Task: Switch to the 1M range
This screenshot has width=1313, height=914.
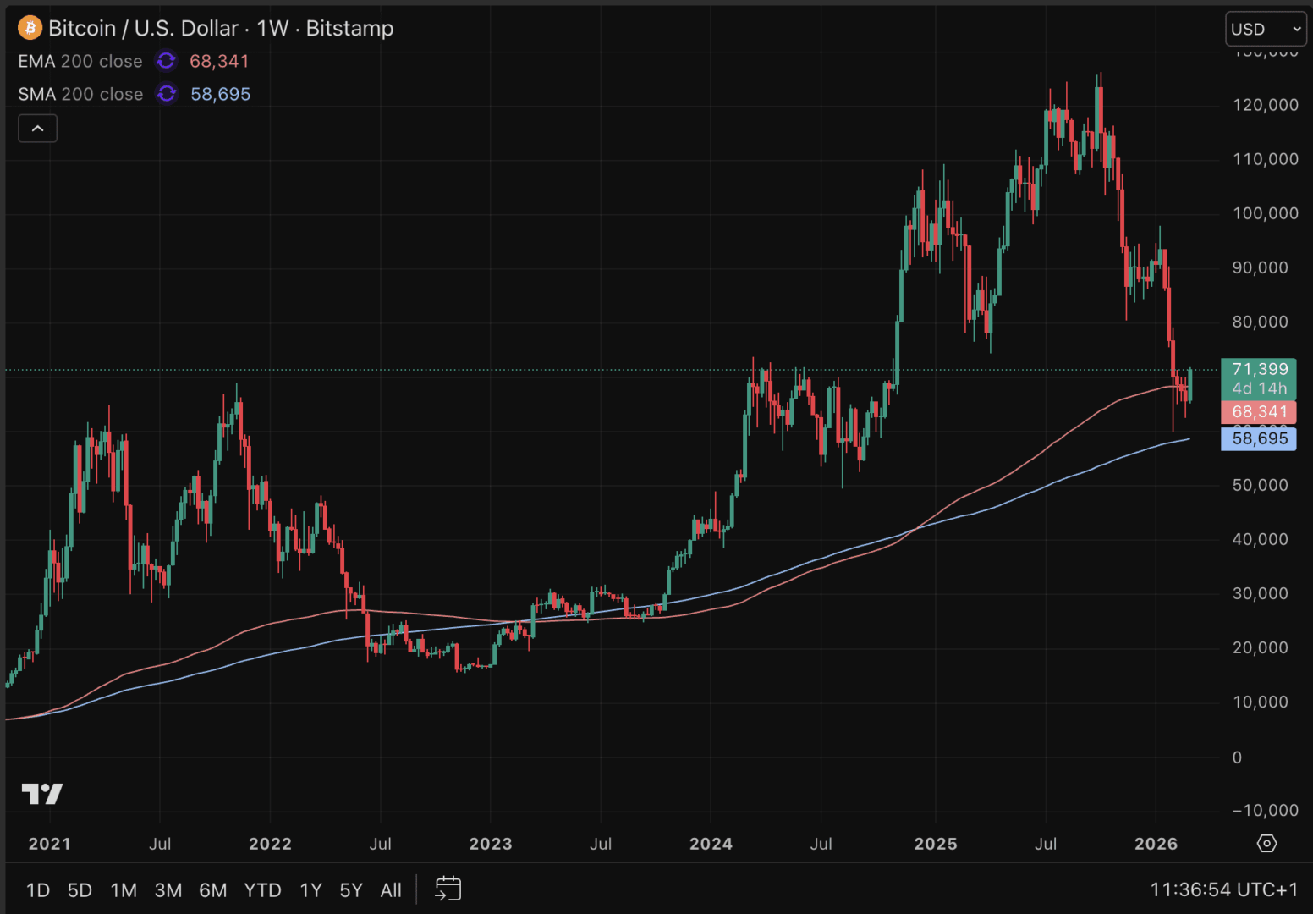Action: click(x=124, y=890)
